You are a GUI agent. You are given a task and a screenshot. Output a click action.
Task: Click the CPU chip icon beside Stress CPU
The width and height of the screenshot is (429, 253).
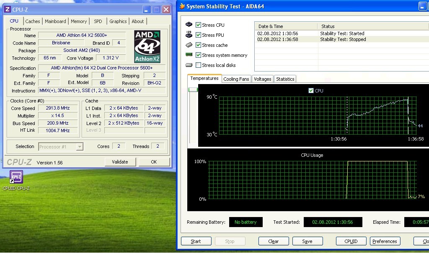click(189, 25)
